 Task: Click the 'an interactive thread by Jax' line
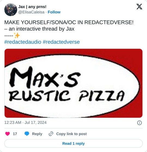click(x=39, y=29)
